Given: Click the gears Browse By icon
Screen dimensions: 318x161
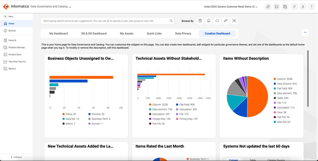Looking at the screenshot, I should point(226,21).
